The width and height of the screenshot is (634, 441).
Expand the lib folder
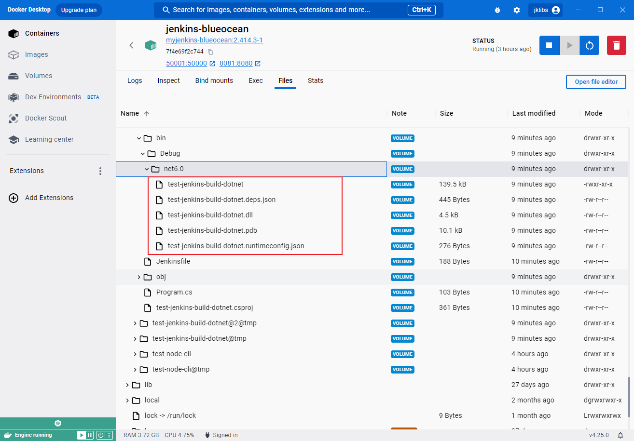[127, 385]
